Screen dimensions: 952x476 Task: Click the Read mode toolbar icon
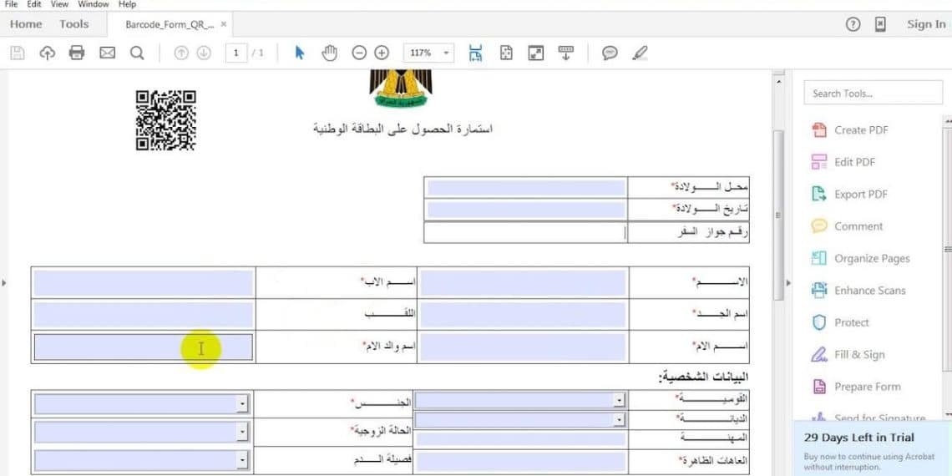point(566,53)
